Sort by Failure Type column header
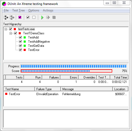The height and width of the screenshot is (131, 132). coord(48,89)
